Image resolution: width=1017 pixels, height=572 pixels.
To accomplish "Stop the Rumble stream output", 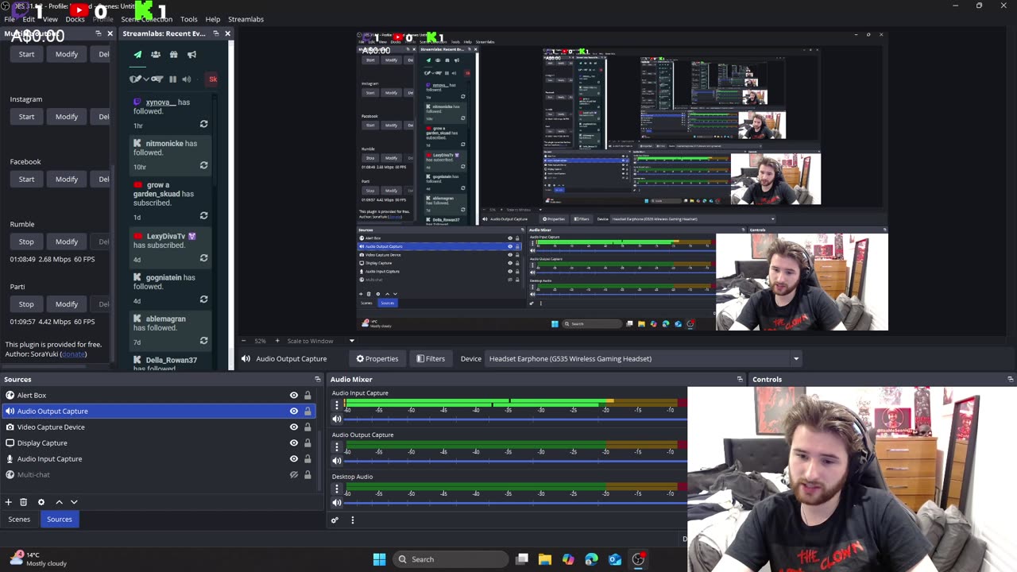I will (26, 242).
